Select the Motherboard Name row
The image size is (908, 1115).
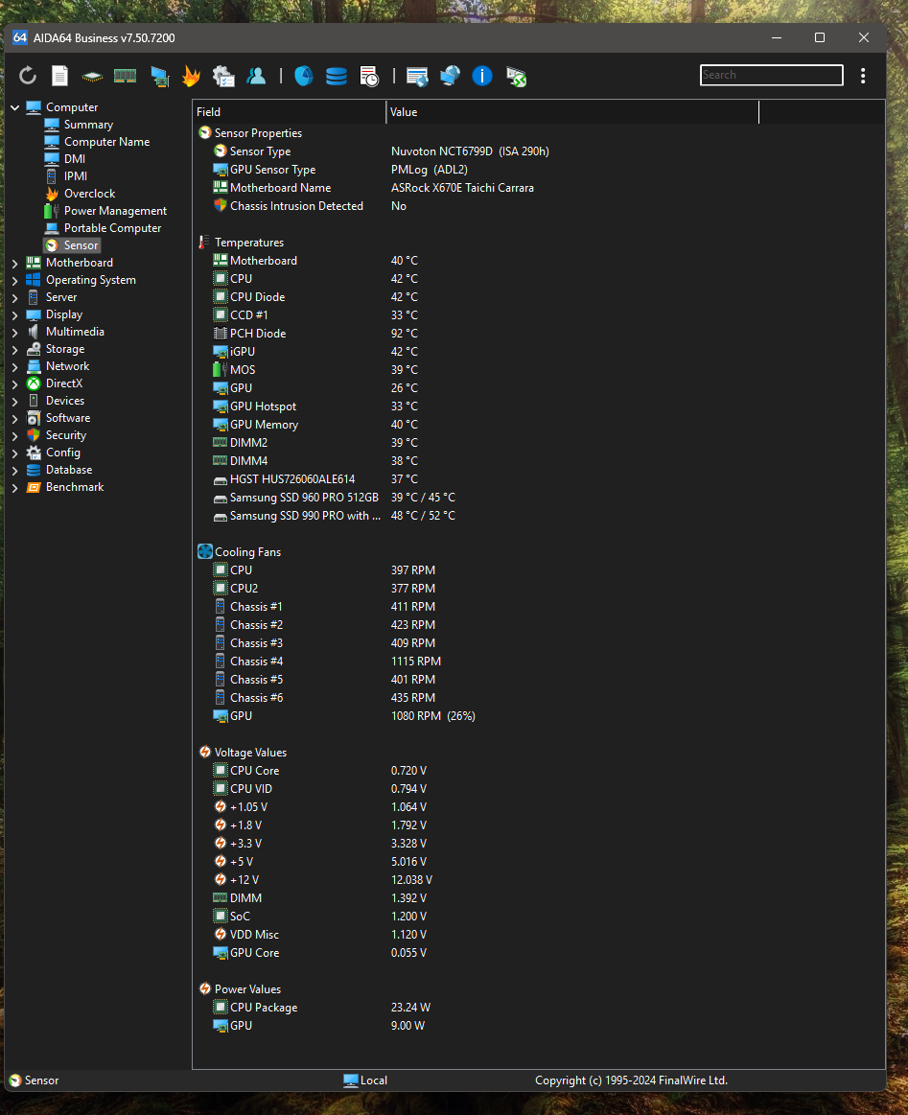pyautogui.click(x=538, y=188)
